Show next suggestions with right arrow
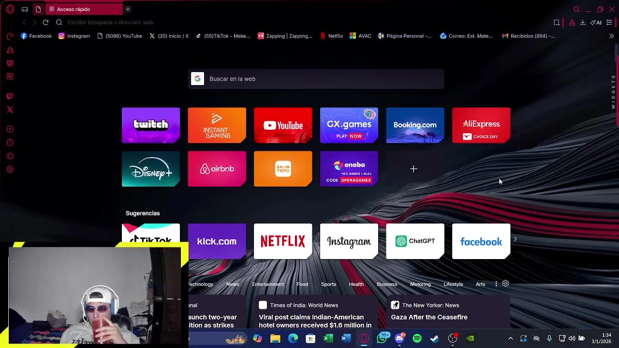This screenshot has width=619, height=348. 515,239
